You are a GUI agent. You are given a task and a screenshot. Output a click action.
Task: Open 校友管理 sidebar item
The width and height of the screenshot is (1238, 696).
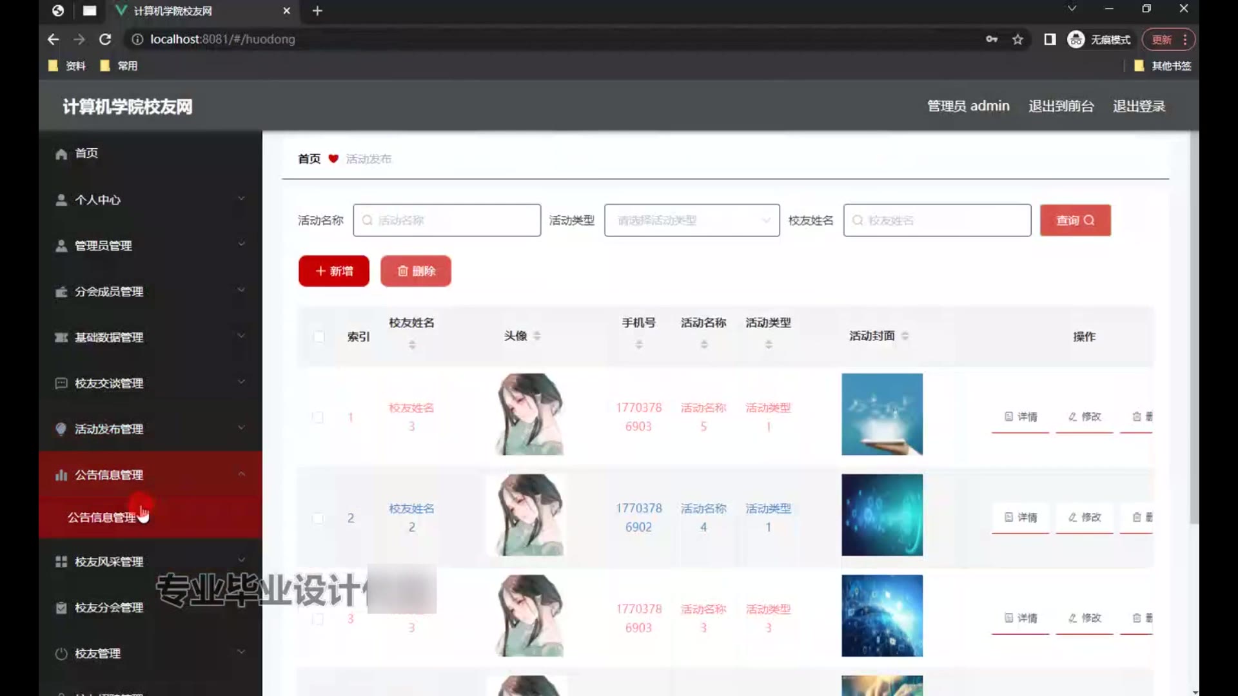(150, 653)
